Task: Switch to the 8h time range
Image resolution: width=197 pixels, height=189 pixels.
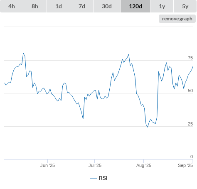Action: 35,6
